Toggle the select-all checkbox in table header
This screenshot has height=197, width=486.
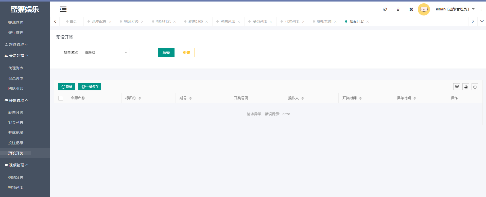coord(61,98)
